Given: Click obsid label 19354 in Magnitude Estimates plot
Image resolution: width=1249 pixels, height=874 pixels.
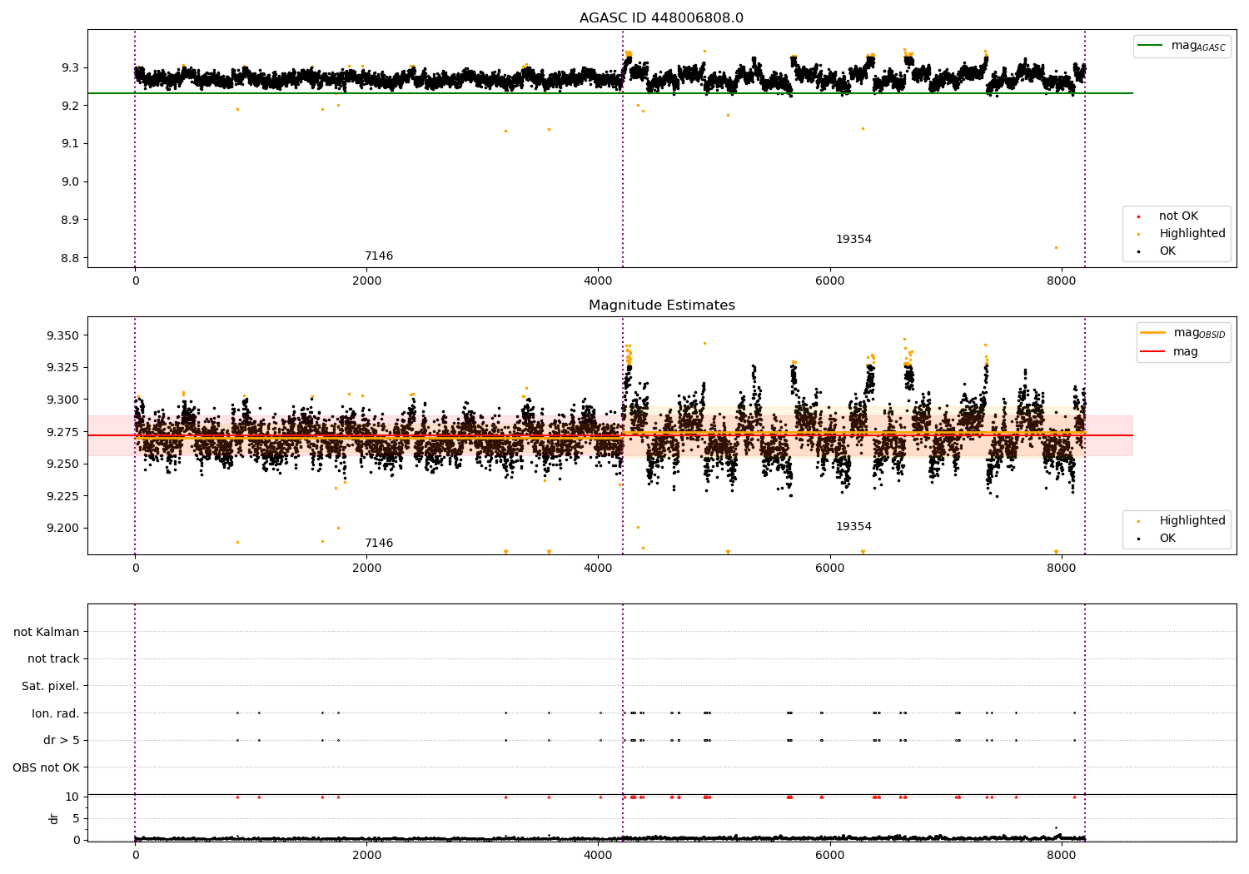Looking at the screenshot, I should 853,527.
